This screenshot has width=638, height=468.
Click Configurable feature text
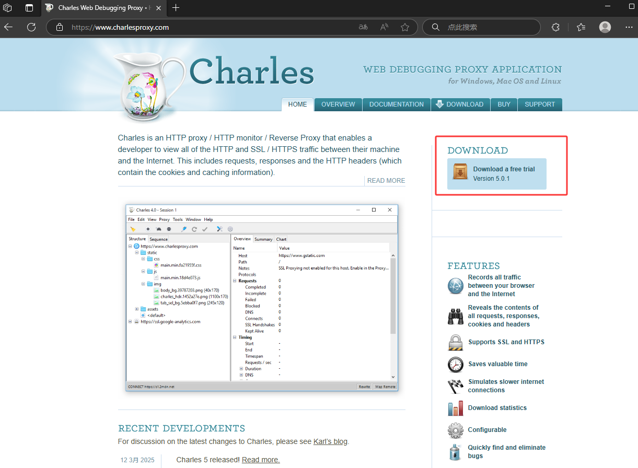pos(488,430)
